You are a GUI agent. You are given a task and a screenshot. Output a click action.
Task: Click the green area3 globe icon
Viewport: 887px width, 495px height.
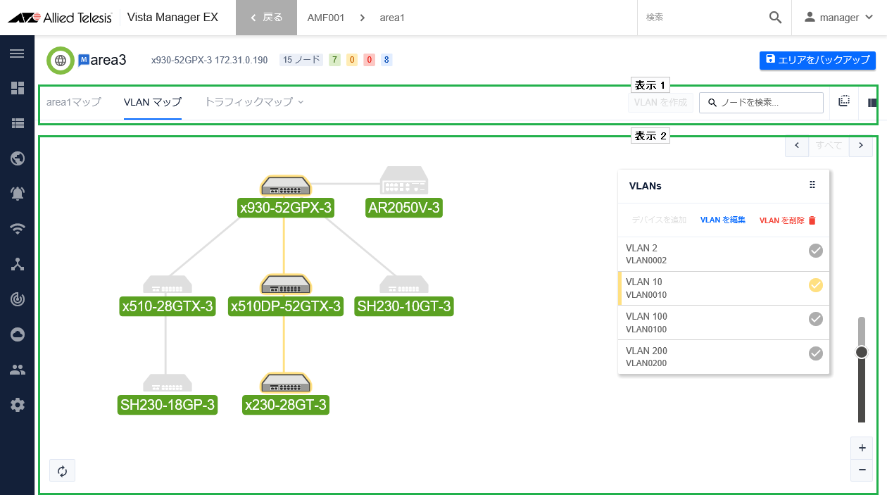pos(61,61)
